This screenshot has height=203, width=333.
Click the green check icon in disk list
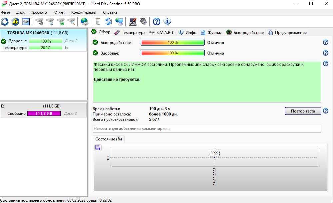coord(3,41)
